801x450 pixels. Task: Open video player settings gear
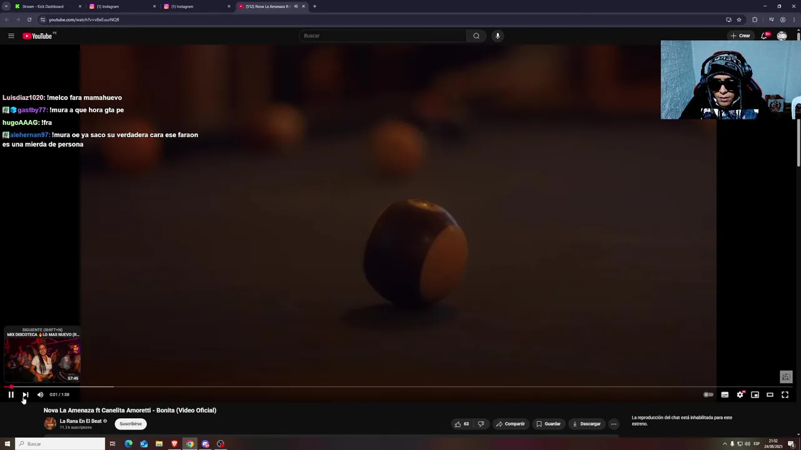pyautogui.click(x=740, y=394)
